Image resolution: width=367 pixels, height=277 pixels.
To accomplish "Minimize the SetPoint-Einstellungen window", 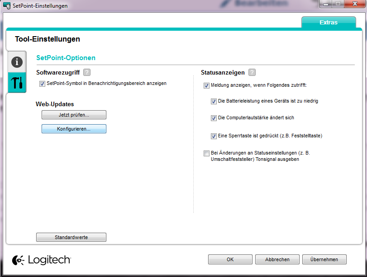I will coord(325,4).
